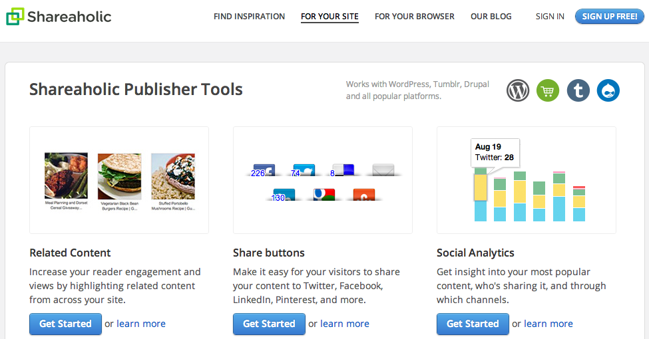Image resolution: width=649 pixels, height=339 pixels.
Task: Click Get Started under Share buttons
Action: pyautogui.click(x=269, y=324)
